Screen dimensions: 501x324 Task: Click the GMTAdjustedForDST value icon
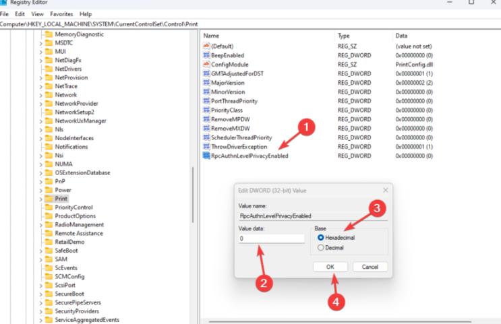coord(206,73)
